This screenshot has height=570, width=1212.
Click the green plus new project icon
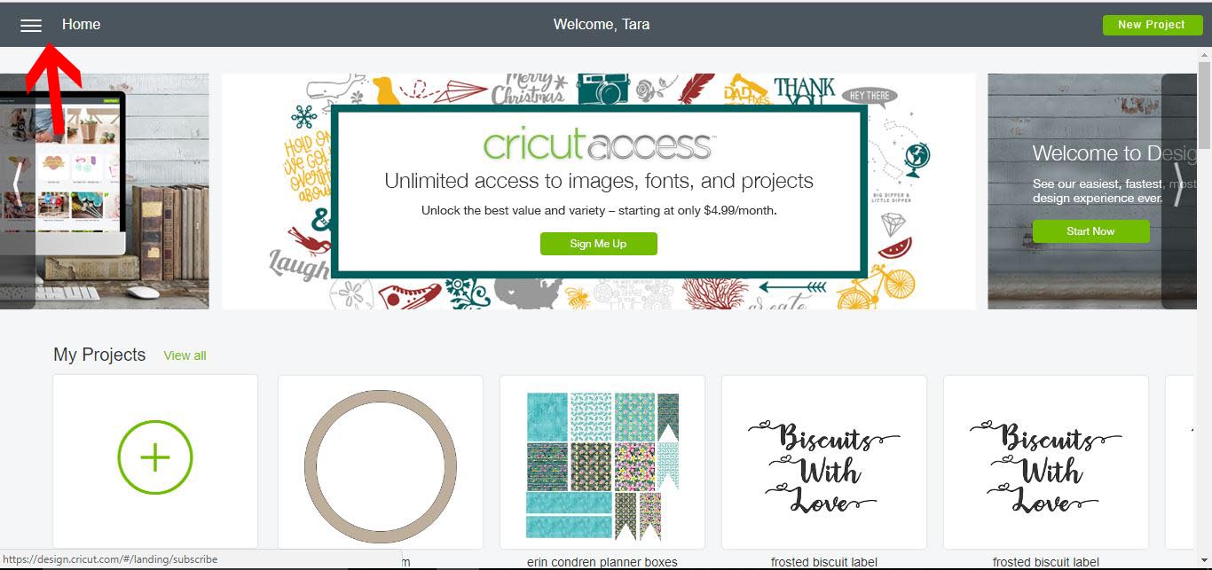[155, 457]
